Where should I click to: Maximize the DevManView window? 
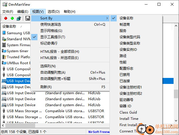click(x=159, y=5)
